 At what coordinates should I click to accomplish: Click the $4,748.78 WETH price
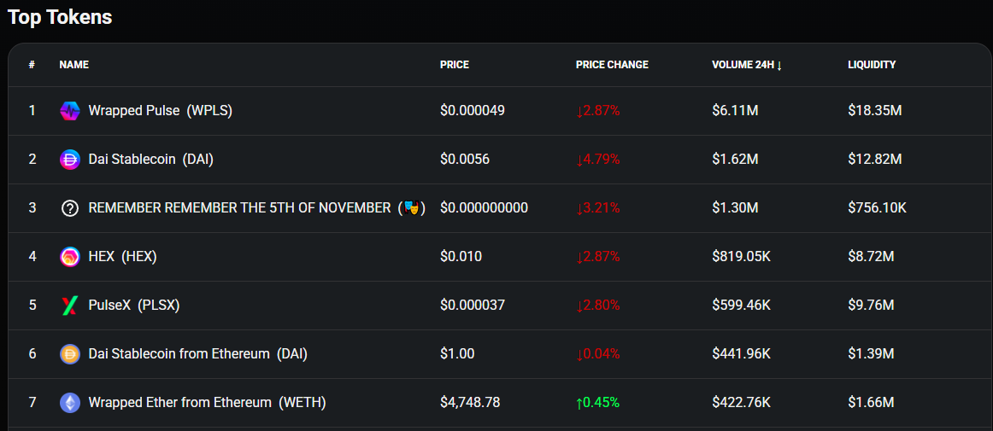470,403
